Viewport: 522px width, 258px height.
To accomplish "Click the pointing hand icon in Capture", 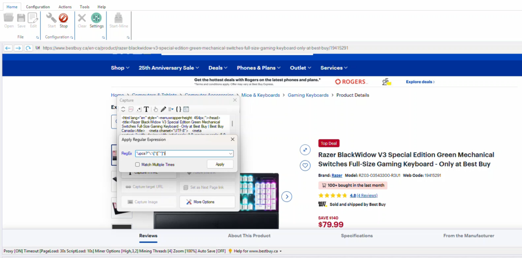I will coord(155,109).
